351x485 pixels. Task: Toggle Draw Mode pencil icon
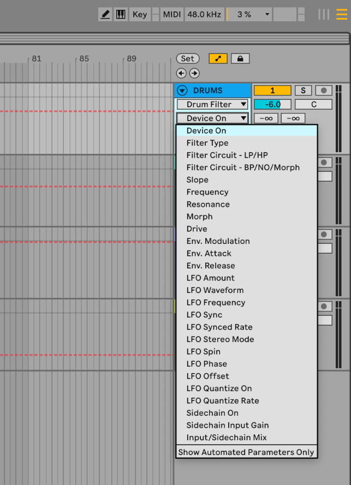(x=105, y=14)
